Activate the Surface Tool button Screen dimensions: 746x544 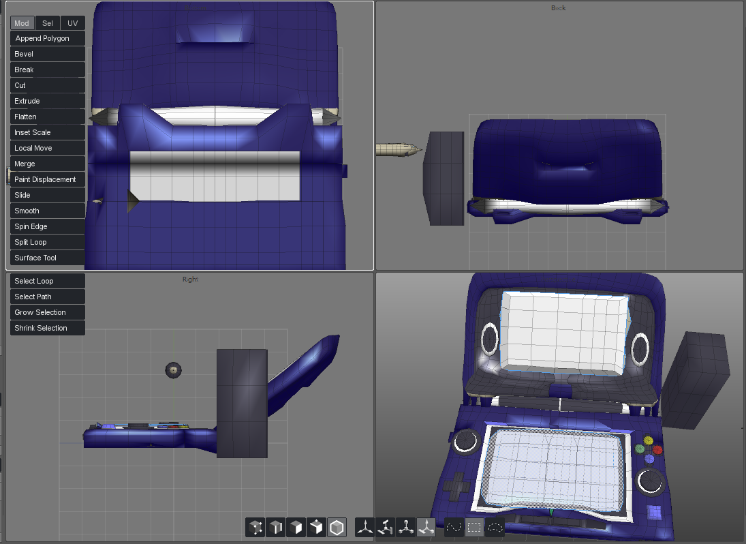[x=48, y=258]
